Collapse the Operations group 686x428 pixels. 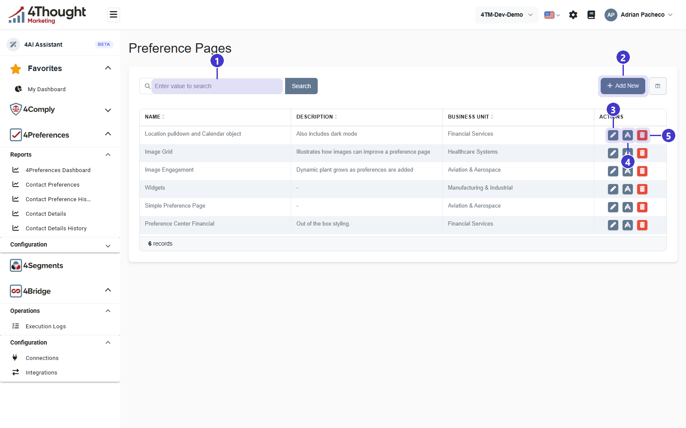pyautogui.click(x=108, y=311)
